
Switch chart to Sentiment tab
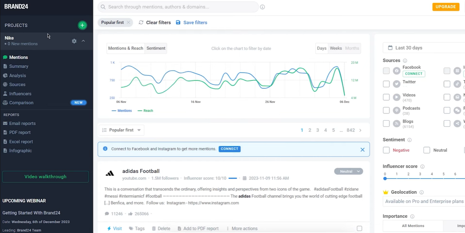[x=156, y=48]
